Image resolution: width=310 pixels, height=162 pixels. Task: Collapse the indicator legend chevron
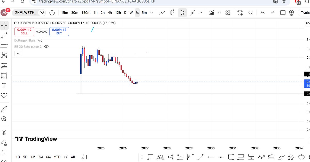[x=18, y=53]
